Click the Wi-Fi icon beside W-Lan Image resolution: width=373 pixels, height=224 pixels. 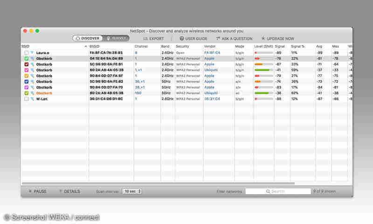32,99
